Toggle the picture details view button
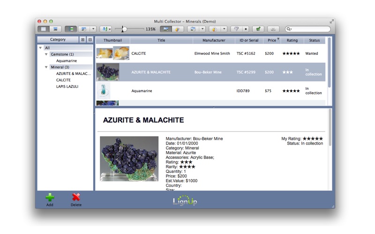Viewport: 375px width, 234px height. (166, 29)
